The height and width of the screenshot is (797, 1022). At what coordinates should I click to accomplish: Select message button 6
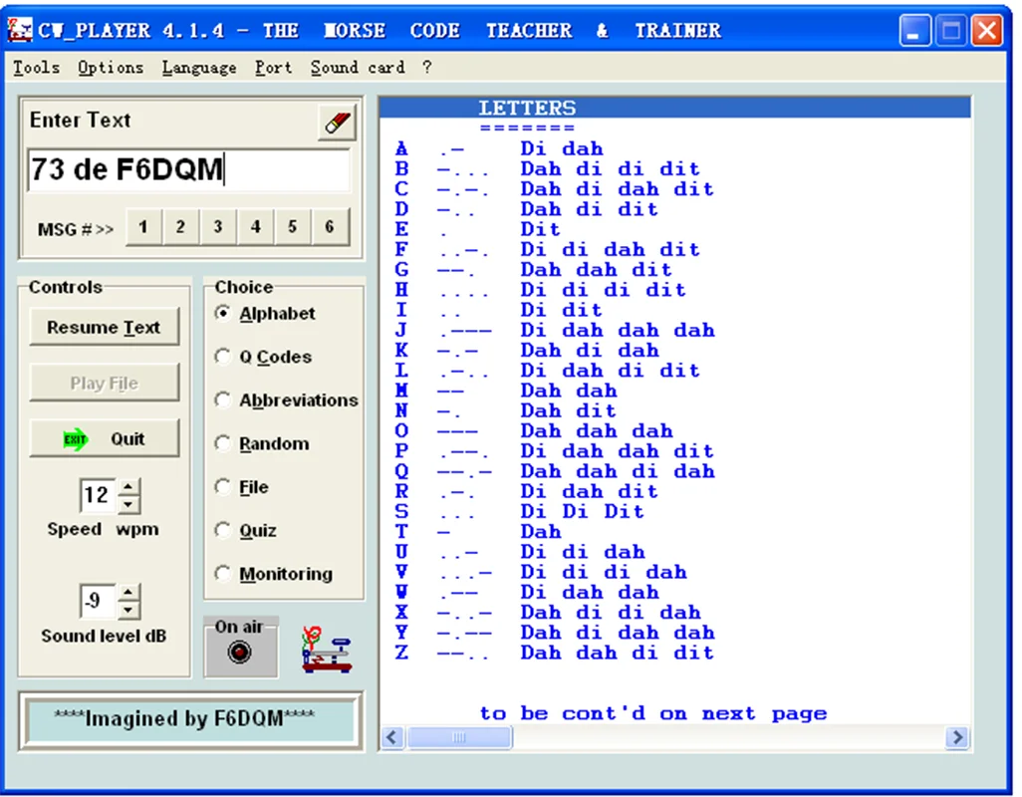click(x=330, y=227)
